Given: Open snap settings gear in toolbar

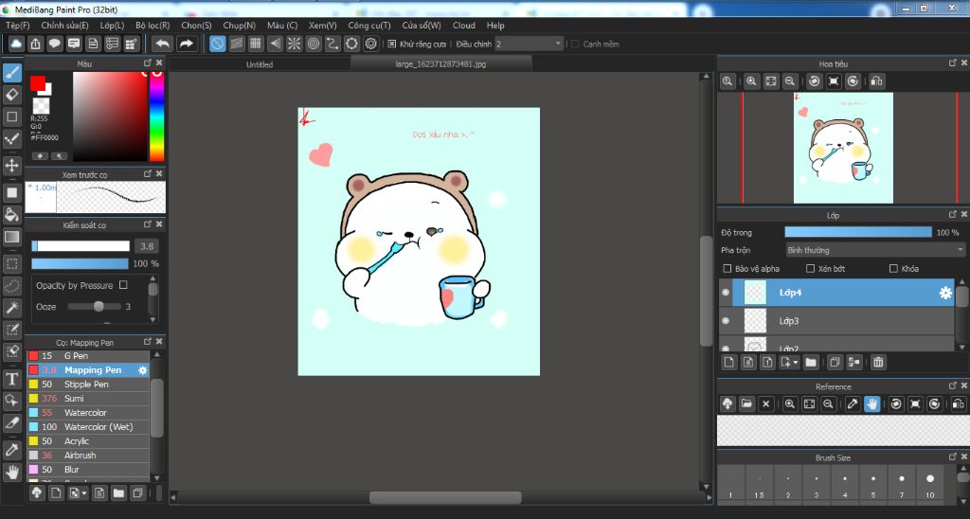Looking at the screenshot, I should click(370, 44).
